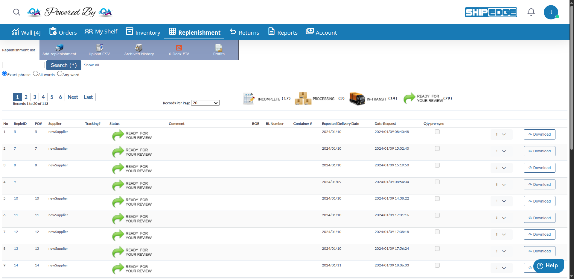The image size is (574, 279).
Task: Select the Any word radio button
Action: [x=60, y=73]
